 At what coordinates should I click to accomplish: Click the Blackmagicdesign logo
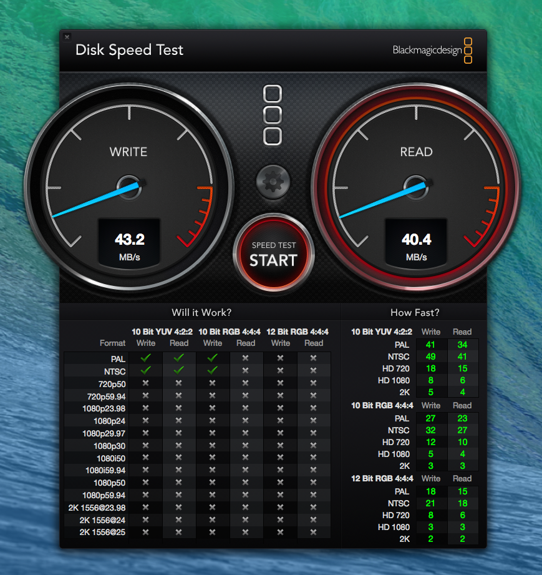coord(432,50)
